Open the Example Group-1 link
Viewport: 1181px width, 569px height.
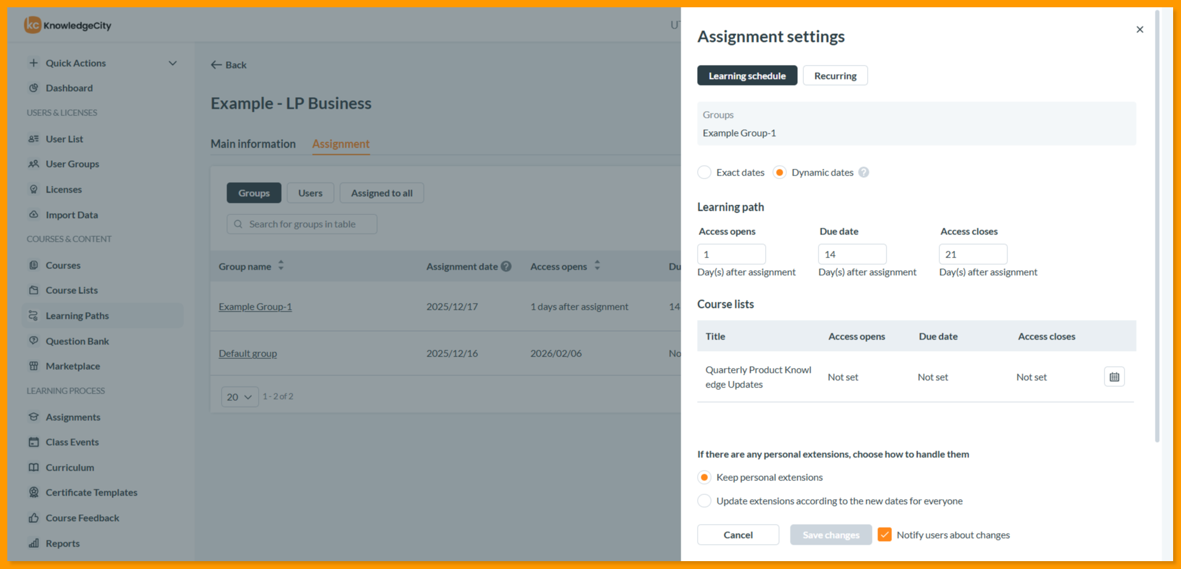click(x=255, y=307)
